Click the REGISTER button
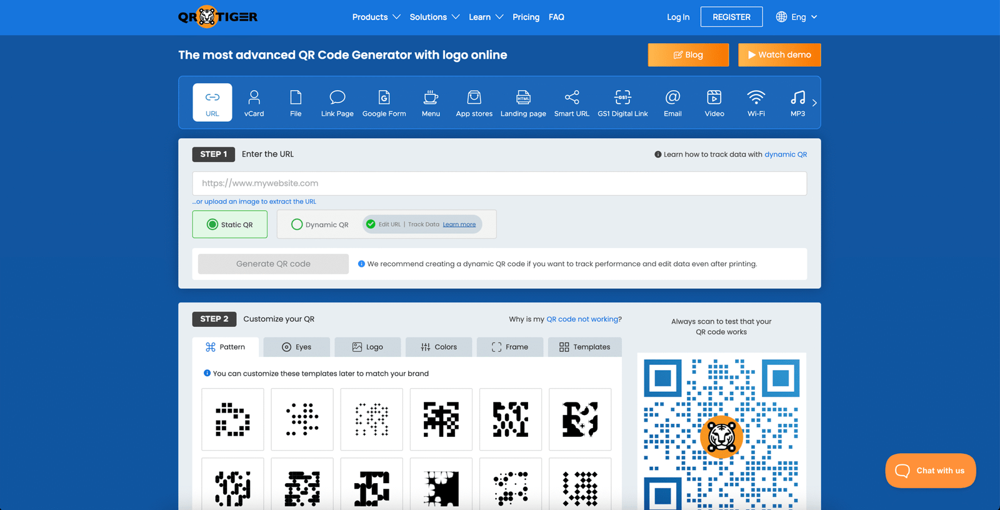This screenshot has width=1000, height=510. (731, 17)
